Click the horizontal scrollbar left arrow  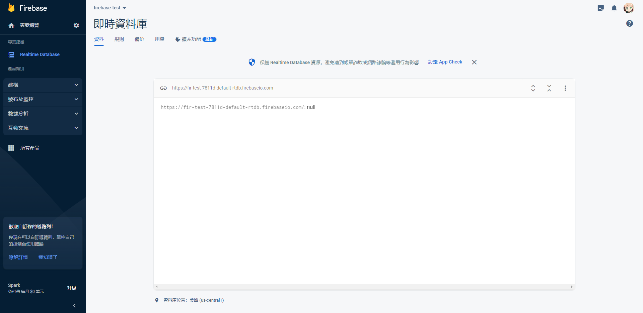click(157, 287)
